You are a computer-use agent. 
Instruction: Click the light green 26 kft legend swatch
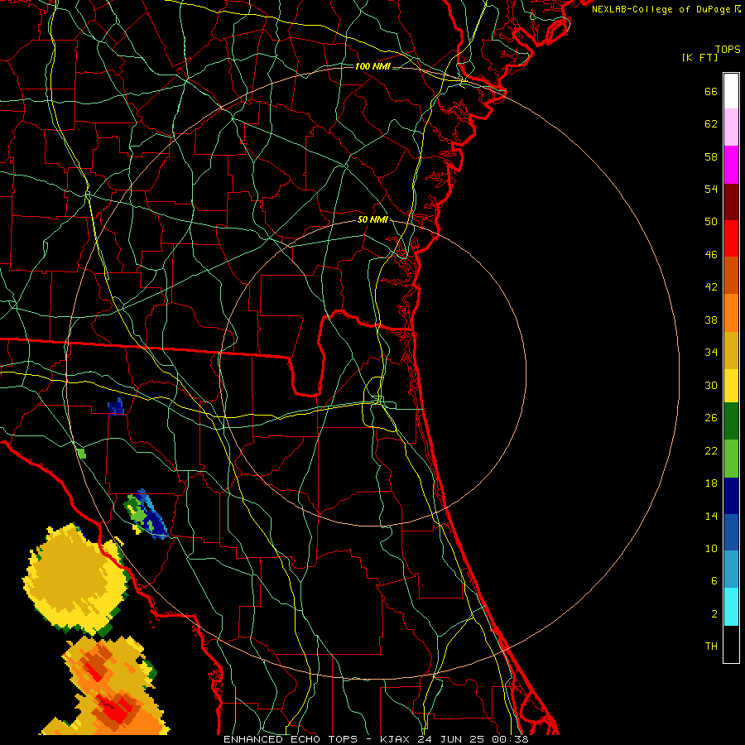pos(731,459)
